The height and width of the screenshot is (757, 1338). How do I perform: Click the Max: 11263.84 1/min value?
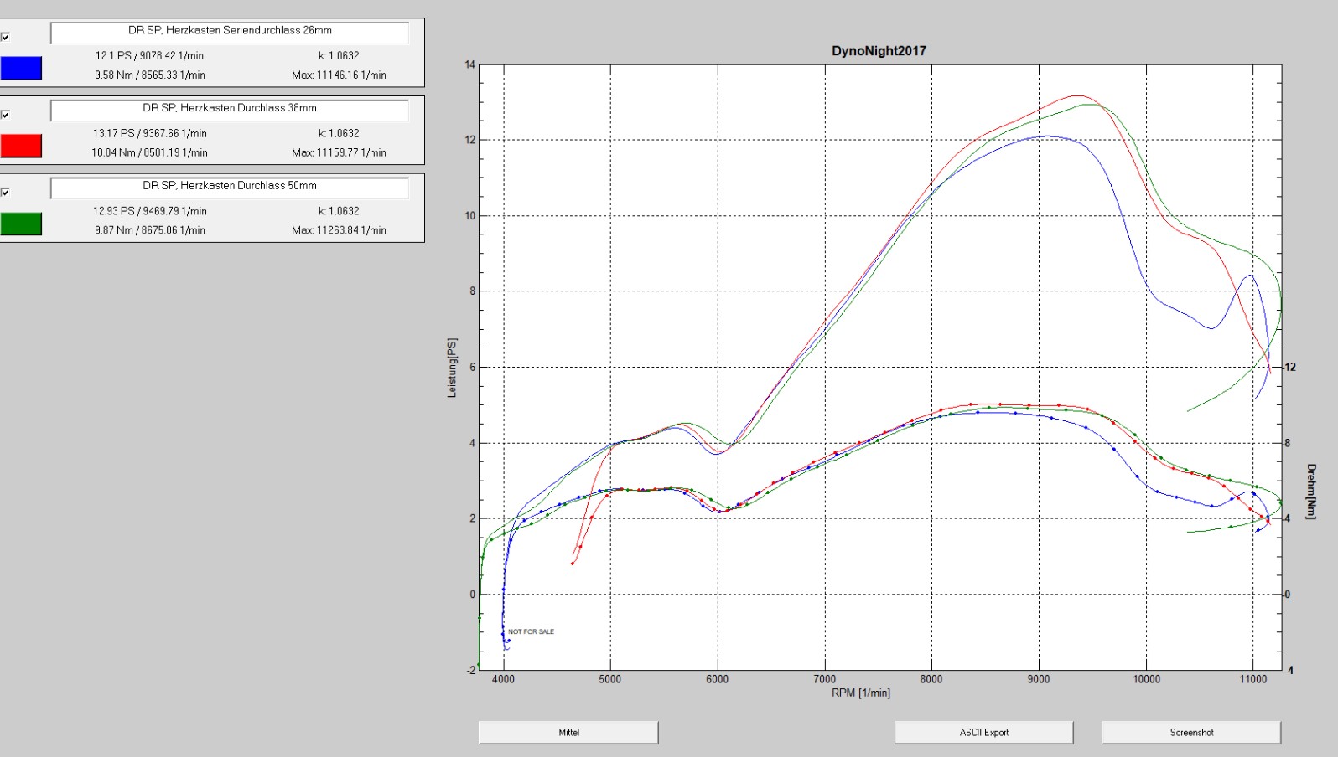[339, 230]
